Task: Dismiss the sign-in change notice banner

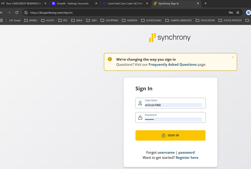Action: click(x=233, y=57)
